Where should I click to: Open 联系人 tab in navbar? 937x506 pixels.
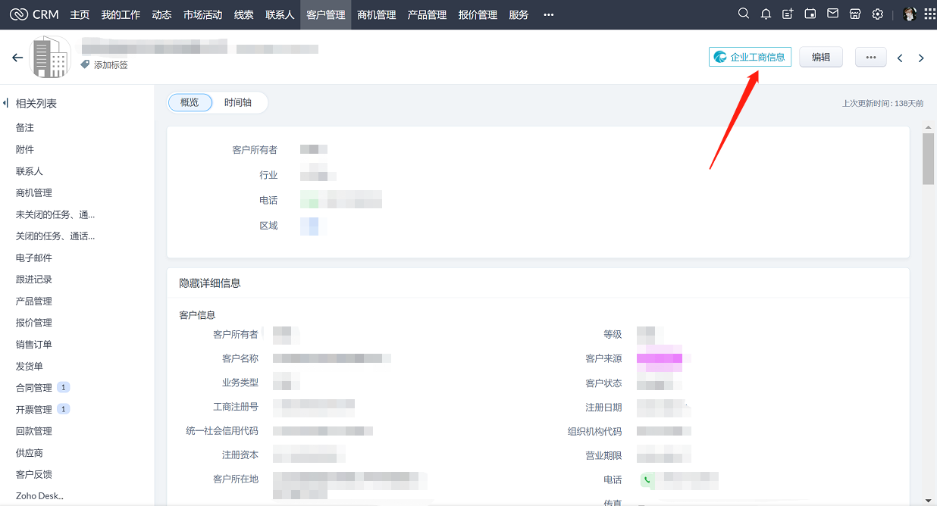(280, 14)
